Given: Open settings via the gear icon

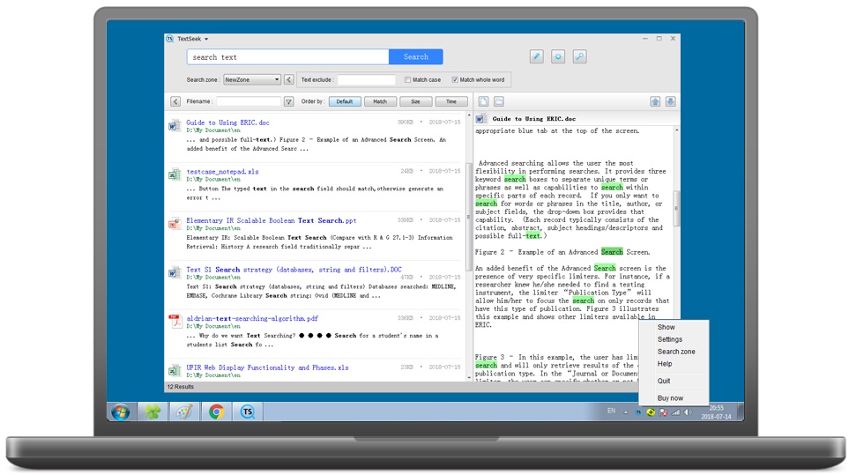Looking at the screenshot, I should 558,56.
